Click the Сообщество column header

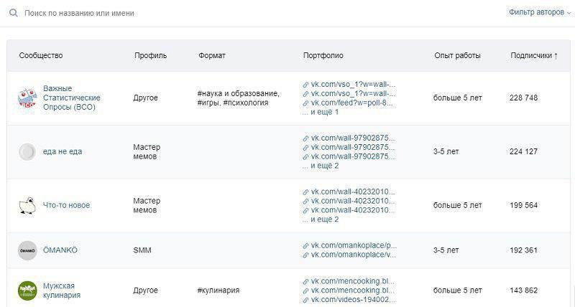click(41, 56)
